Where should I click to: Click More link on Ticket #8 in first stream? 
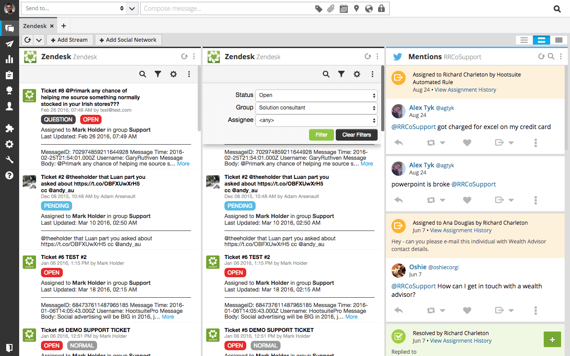pyautogui.click(x=183, y=164)
